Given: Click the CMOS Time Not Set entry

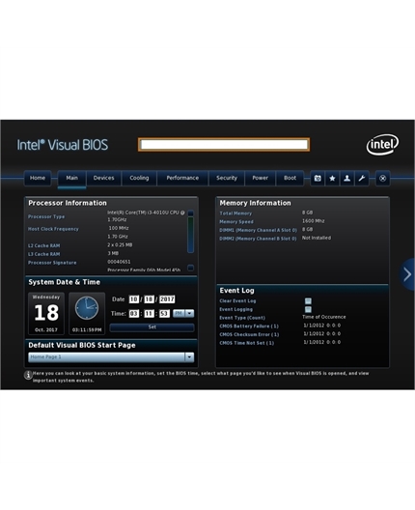Looking at the screenshot, I should point(247,343).
